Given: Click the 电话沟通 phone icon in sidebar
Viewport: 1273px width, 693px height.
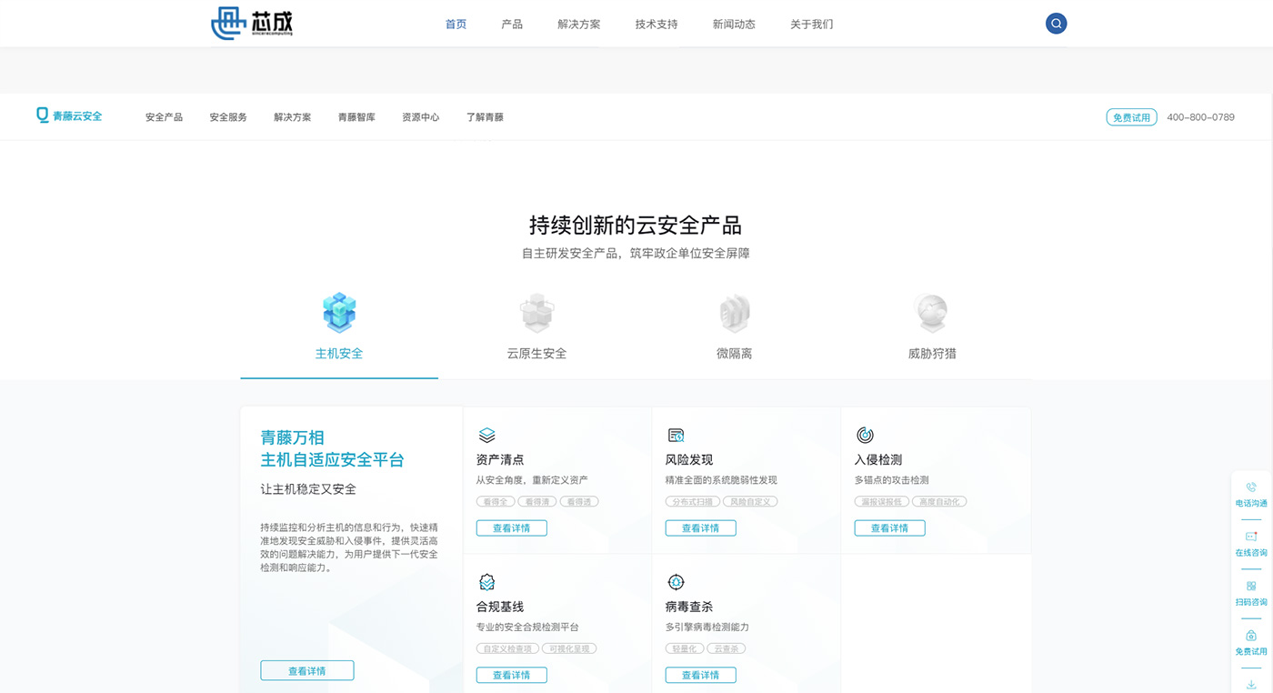Looking at the screenshot, I should [x=1251, y=487].
